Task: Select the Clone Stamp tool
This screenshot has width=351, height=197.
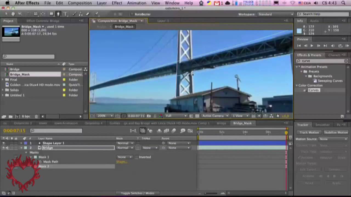Action: pyautogui.click(x=81, y=14)
